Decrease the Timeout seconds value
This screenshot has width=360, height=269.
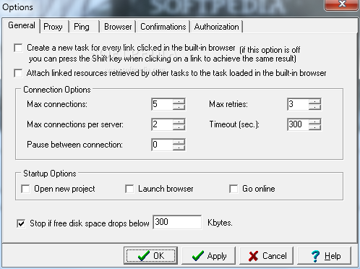pos(314,127)
